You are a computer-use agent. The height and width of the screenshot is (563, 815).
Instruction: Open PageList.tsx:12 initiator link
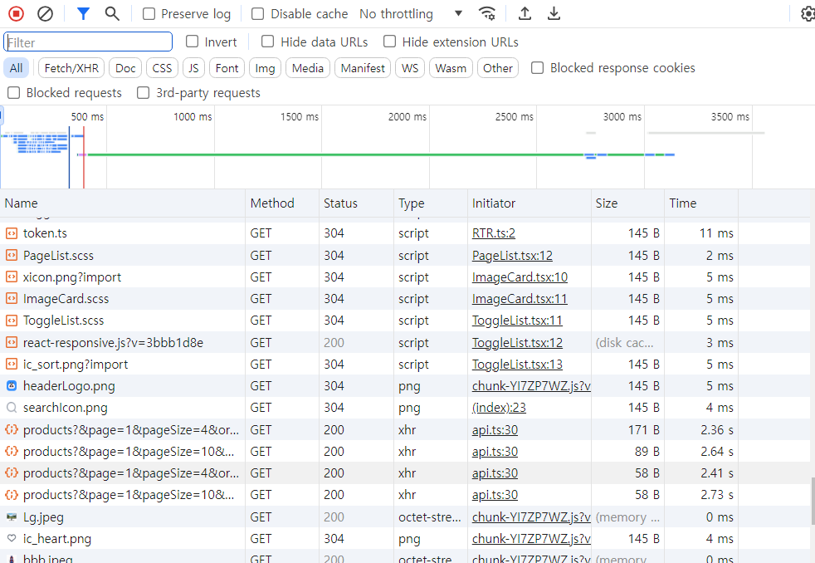tap(512, 255)
